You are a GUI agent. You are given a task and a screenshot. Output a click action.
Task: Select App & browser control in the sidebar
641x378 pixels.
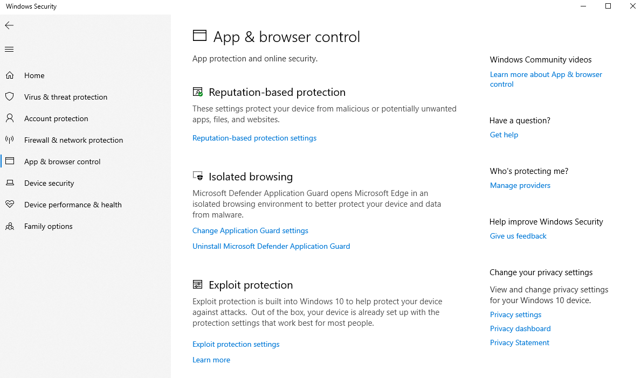click(x=62, y=162)
